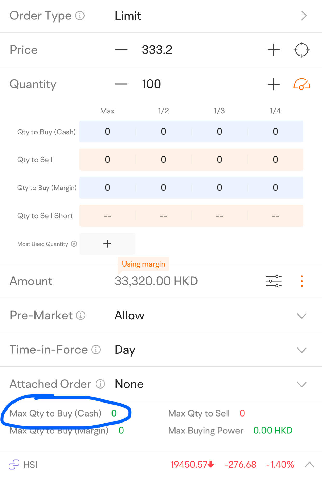
Task: Open the amount sliders settings icon
Action: click(274, 281)
